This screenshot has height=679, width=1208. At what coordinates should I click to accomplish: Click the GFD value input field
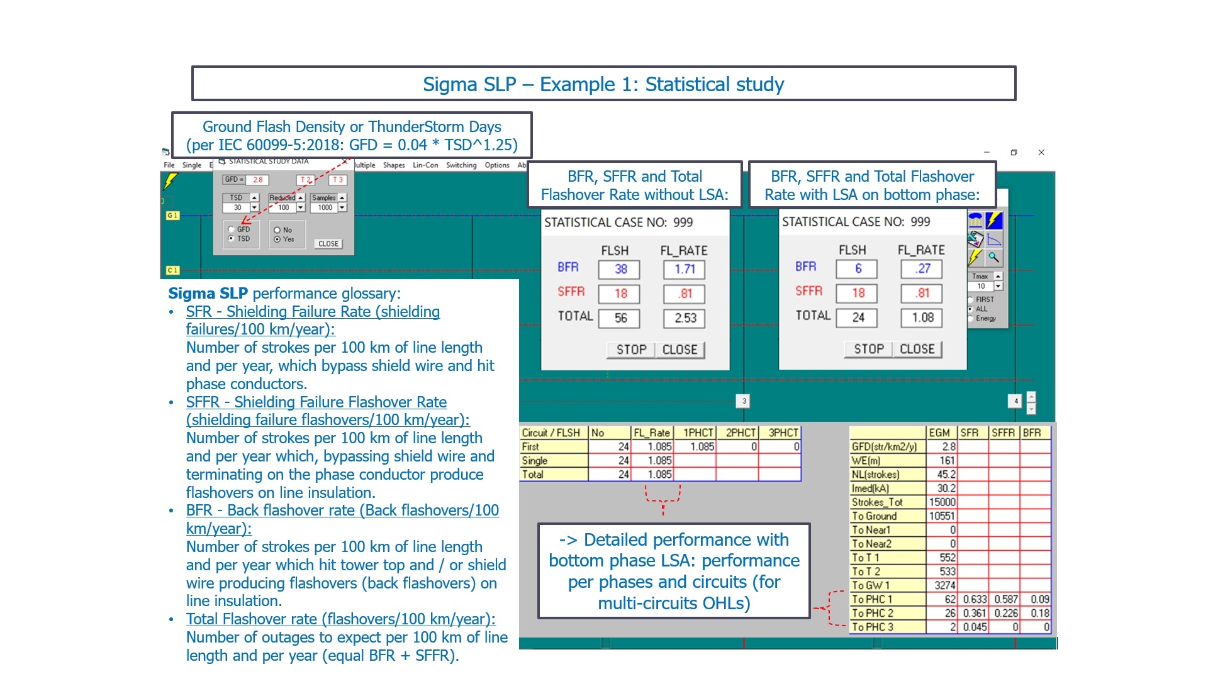click(258, 180)
